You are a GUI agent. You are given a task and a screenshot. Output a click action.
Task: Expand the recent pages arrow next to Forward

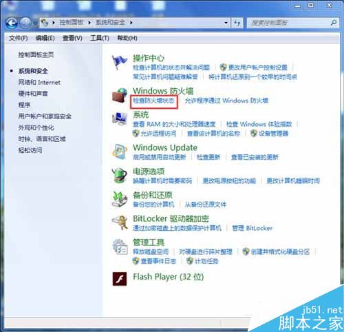[x=35, y=23]
